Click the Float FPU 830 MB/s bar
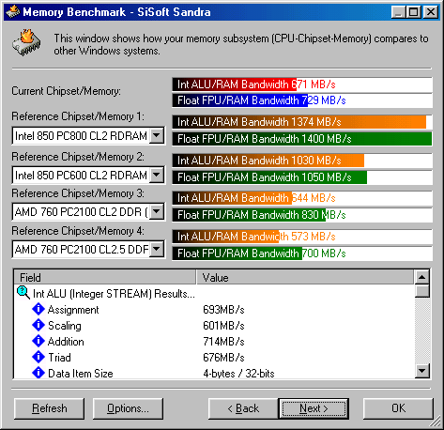Screen dimensions: 444x430 [302, 215]
